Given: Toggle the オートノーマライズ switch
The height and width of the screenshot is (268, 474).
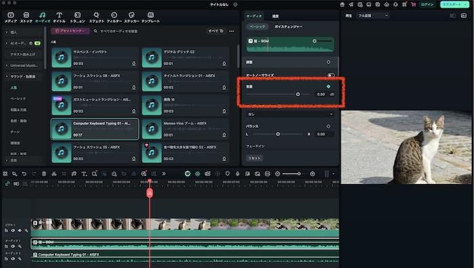Looking at the screenshot, I should coord(331,75).
